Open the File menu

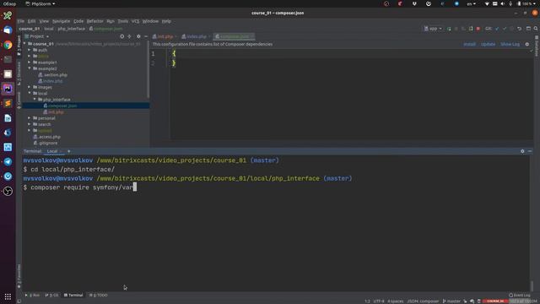pos(21,21)
